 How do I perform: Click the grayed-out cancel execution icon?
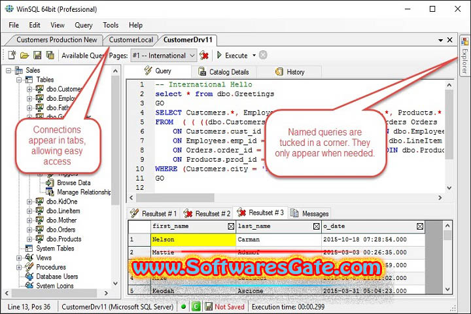[263, 55]
